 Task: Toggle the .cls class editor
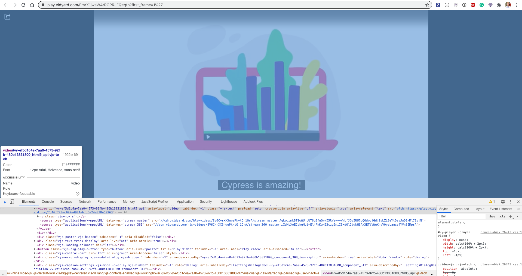502,216
